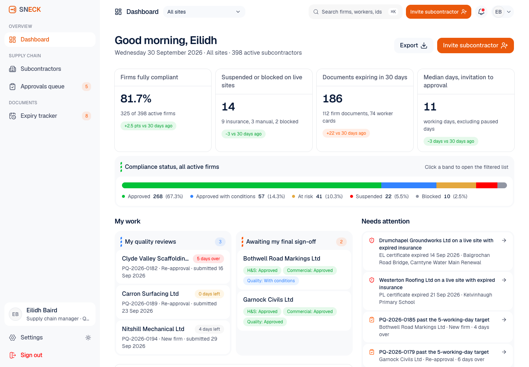
Task: Click shield icon on Drumchapel Groundworks alert
Action: [372, 240]
